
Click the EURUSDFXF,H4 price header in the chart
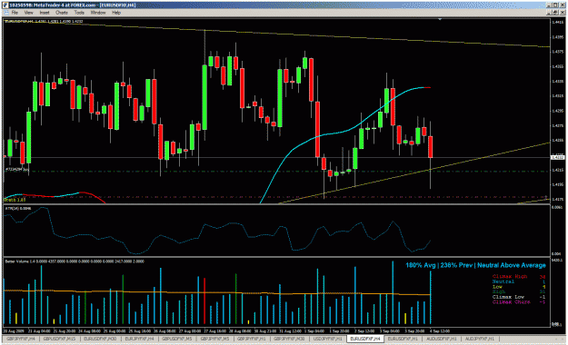click(x=44, y=22)
